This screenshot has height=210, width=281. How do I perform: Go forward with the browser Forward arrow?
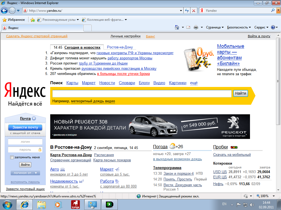pyautogui.click(x=12, y=11)
